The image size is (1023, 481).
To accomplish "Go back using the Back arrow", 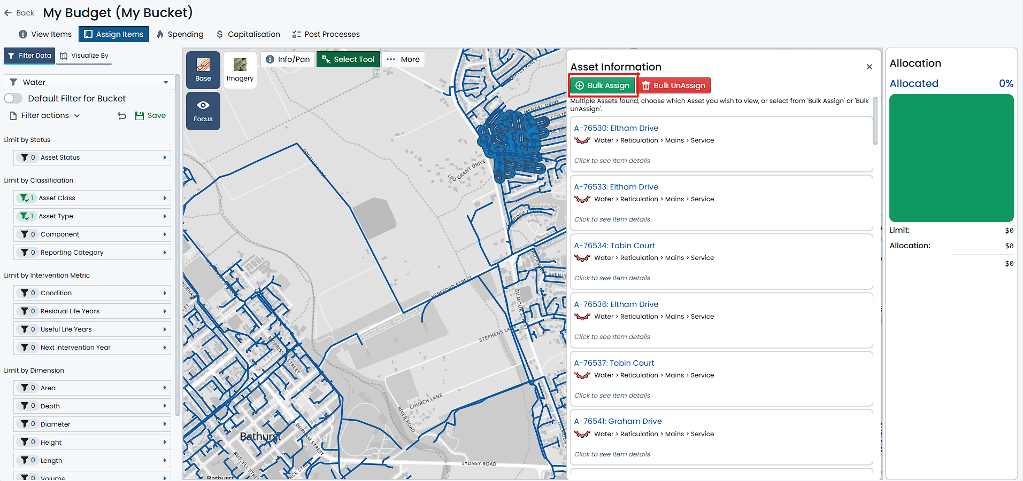I will 19,13.
